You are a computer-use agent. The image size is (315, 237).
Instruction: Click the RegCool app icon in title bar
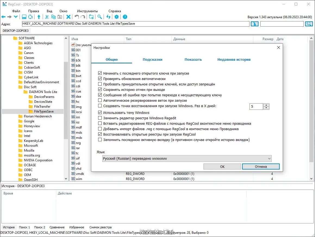point(4,4)
